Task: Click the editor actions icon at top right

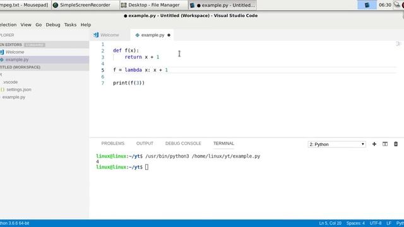Action: tap(398, 44)
